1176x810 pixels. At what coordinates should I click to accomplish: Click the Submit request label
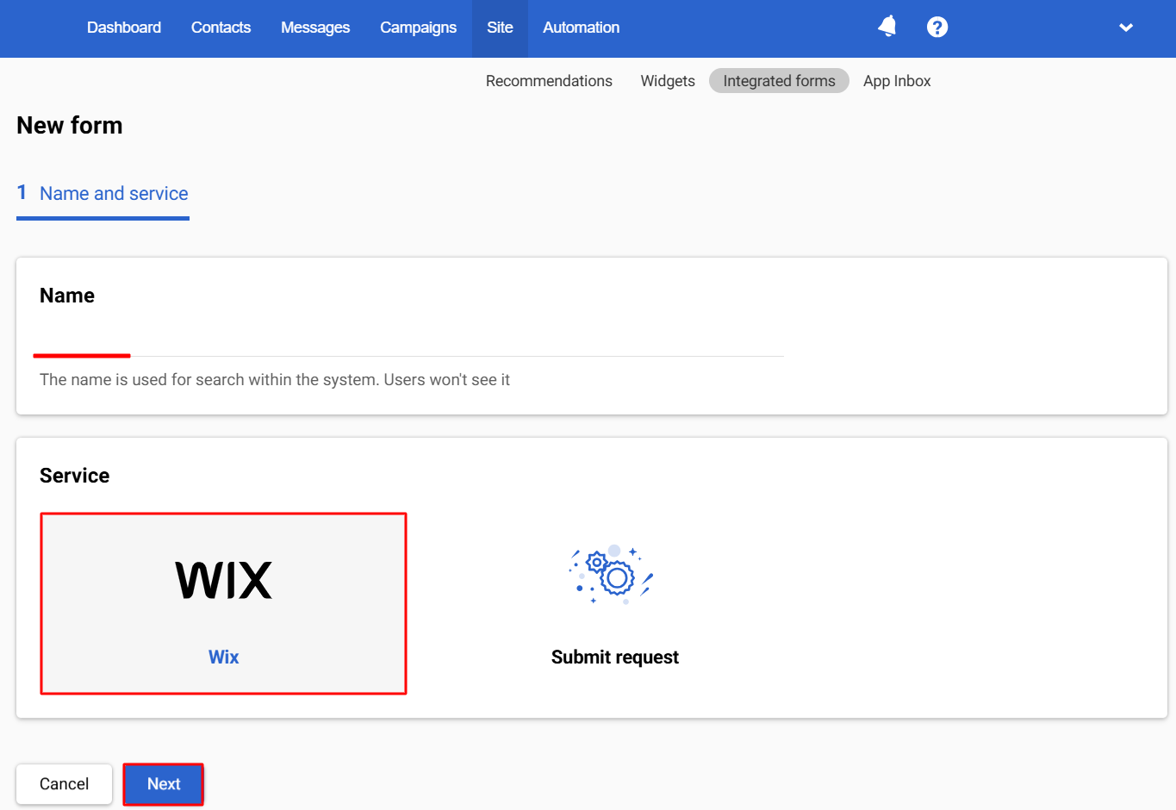pyautogui.click(x=615, y=657)
